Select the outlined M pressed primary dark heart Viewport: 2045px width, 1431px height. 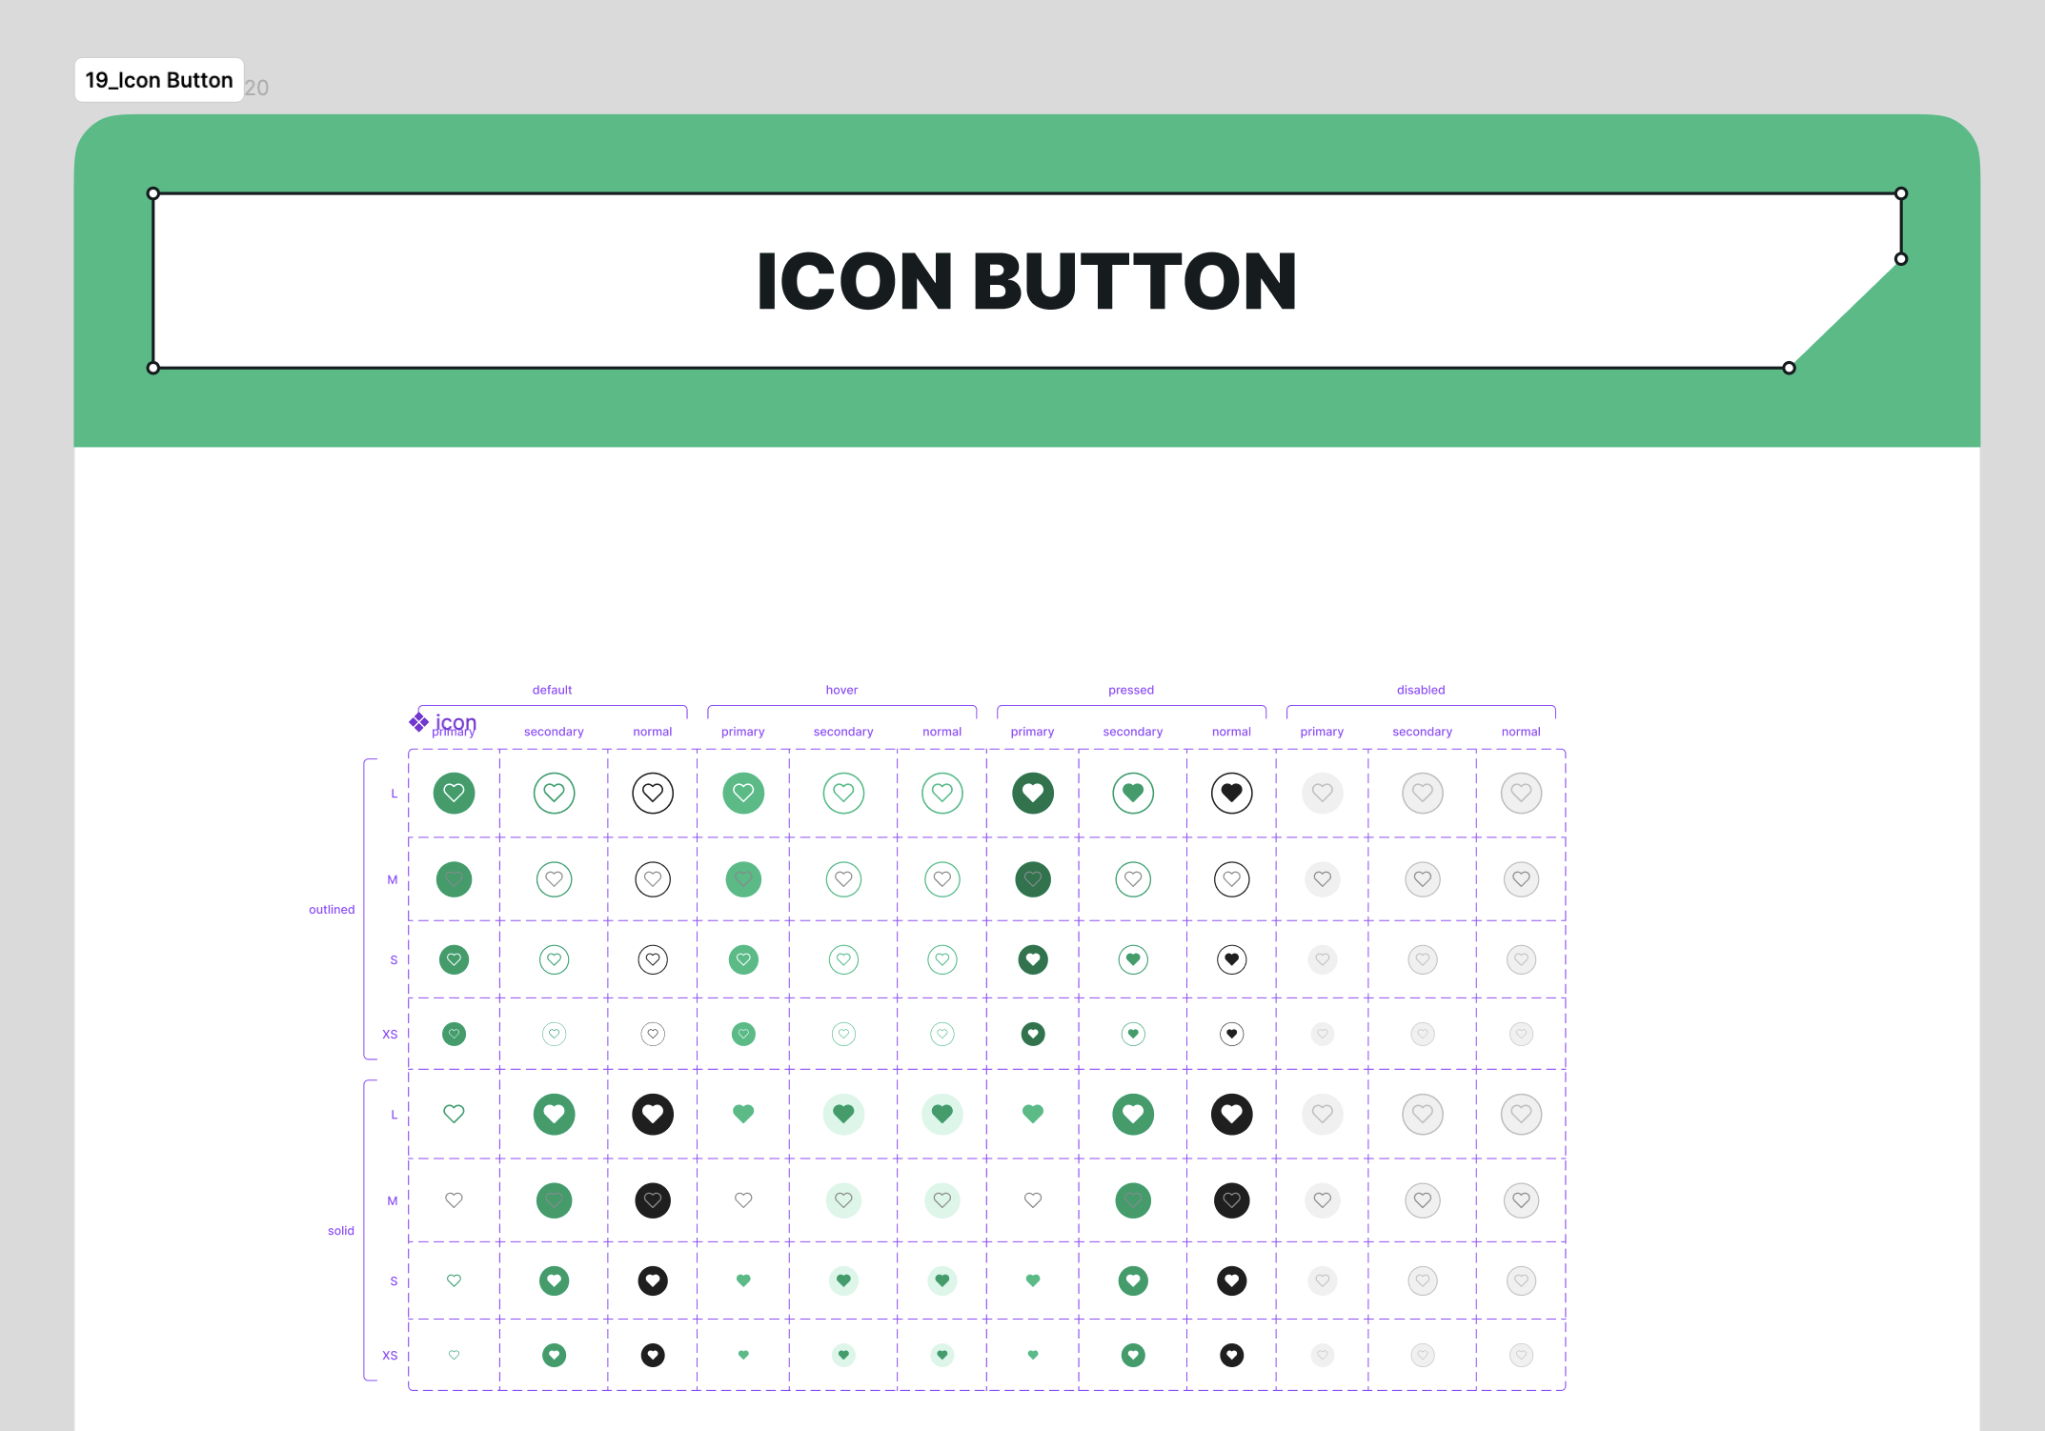(1033, 879)
